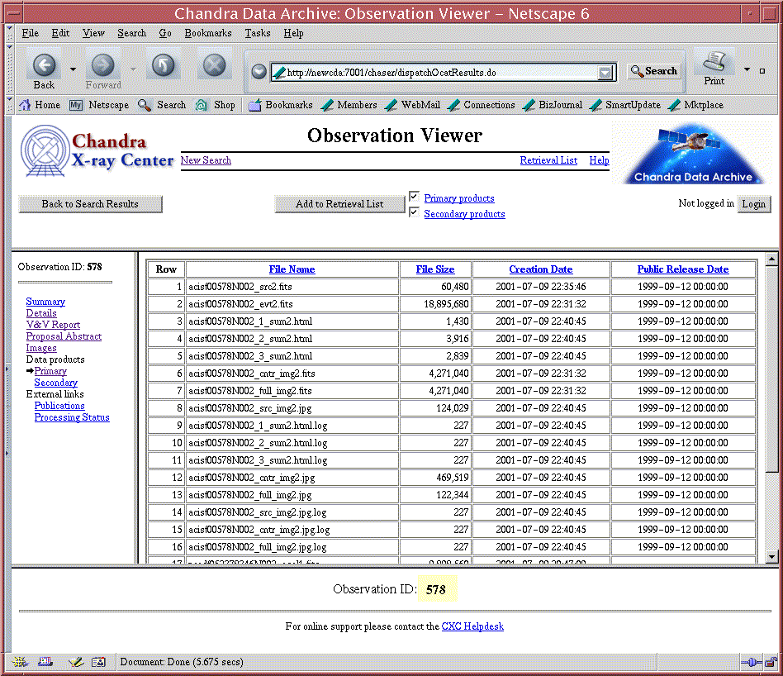Expand the Print options dropdown arrow
The image size is (783, 676).
pyautogui.click(x=748, y=70)
